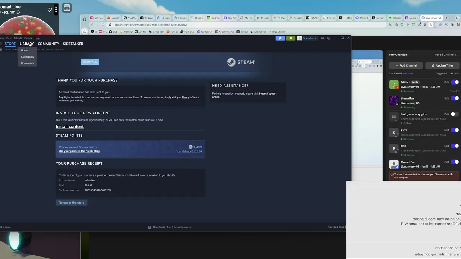Open the Steam LIBRARY tab
The image size is (461, 259).
(x=27, y=44)
